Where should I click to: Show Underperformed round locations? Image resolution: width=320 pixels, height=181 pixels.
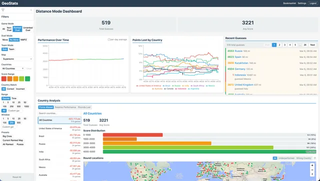click(x=286, y=158)
